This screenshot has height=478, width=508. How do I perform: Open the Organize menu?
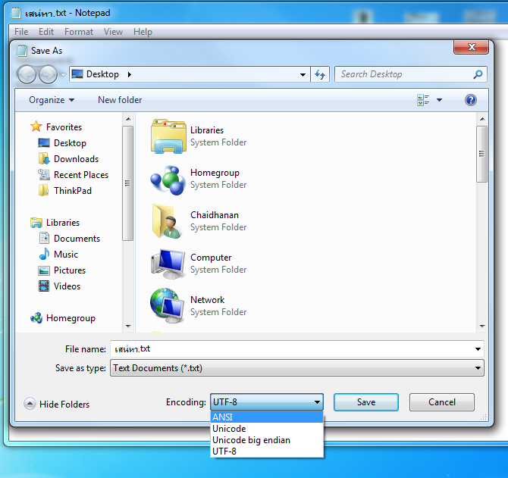coord(52,100)
